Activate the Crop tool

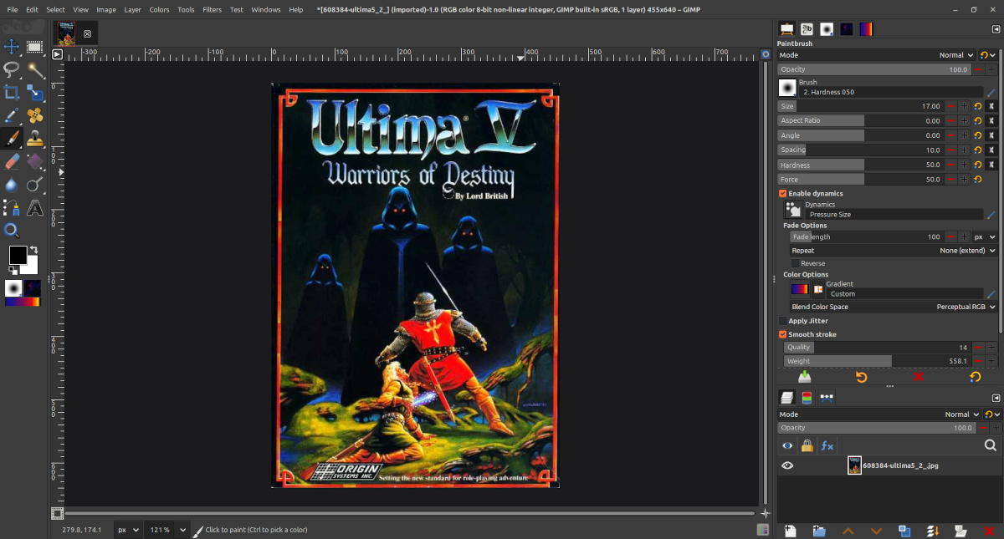tap(12, 93)
